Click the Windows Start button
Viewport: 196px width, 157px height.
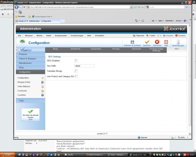[x=7, y=155]
